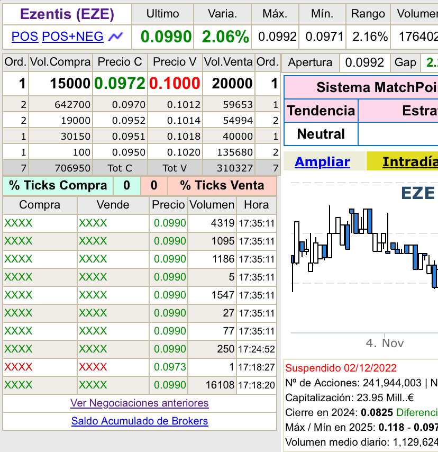Screen dimensions: 438x452
Task: Click the % Ticks Compra label
Action: click(58, 186)
